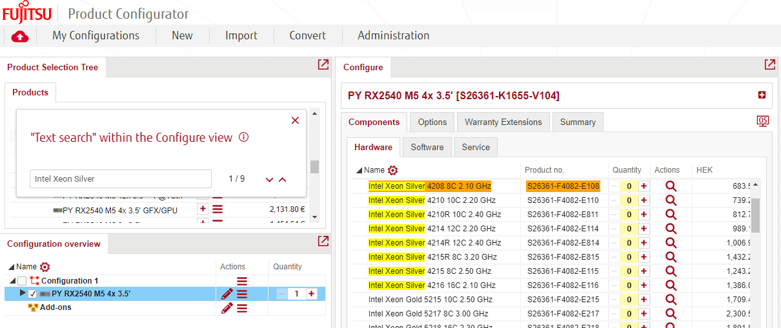The height and width of the screenshot is (328, 781).
Task: Open menu for PY RX2540 M5 GFX/GPU
Action: (218, 209)
